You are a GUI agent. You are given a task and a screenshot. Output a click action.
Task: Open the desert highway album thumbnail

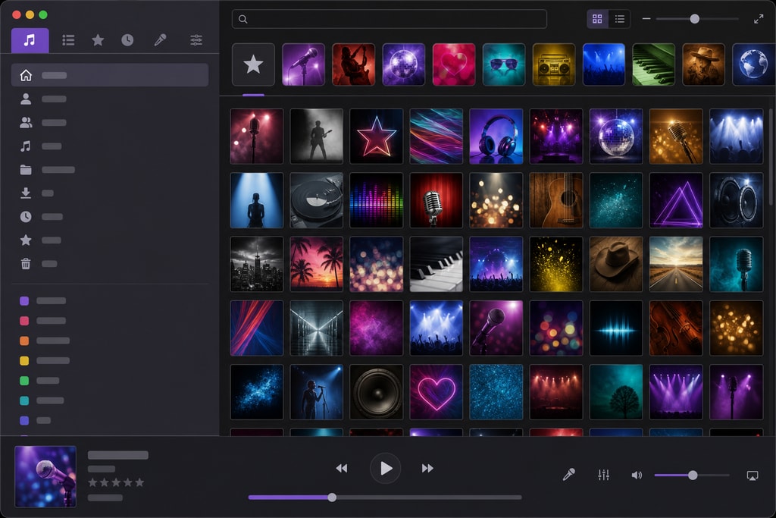point(675,264)
